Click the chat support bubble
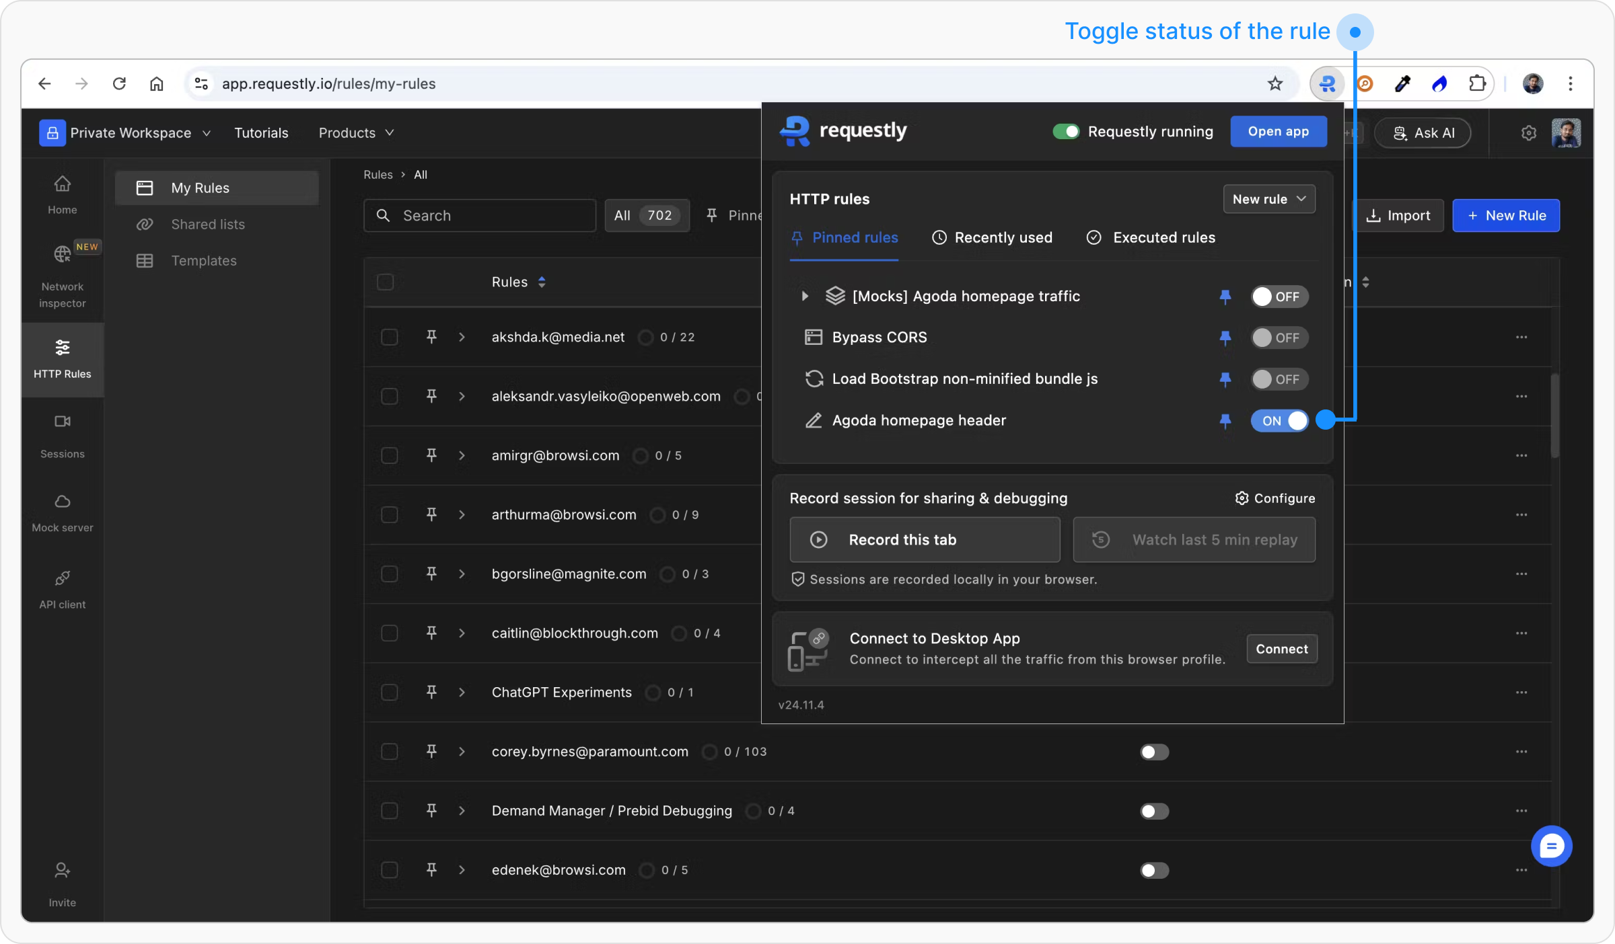Viewport: 1615px width, 944px height. click(x=1551, y=846)
